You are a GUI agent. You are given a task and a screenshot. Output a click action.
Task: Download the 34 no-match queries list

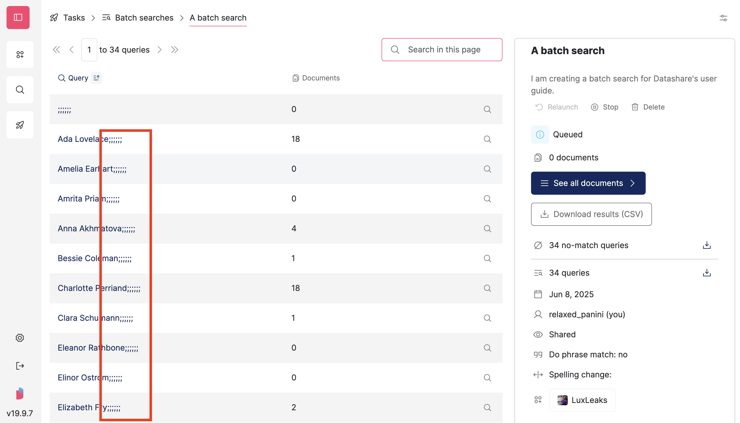707,245
